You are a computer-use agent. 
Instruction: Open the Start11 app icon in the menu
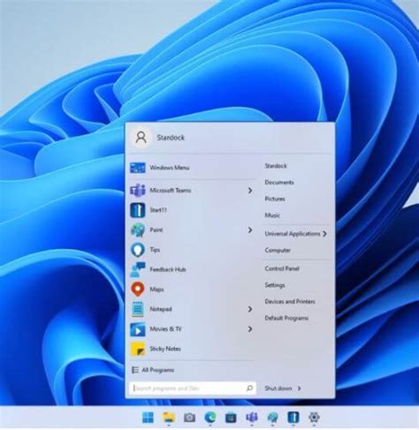(x=138, y=210)
